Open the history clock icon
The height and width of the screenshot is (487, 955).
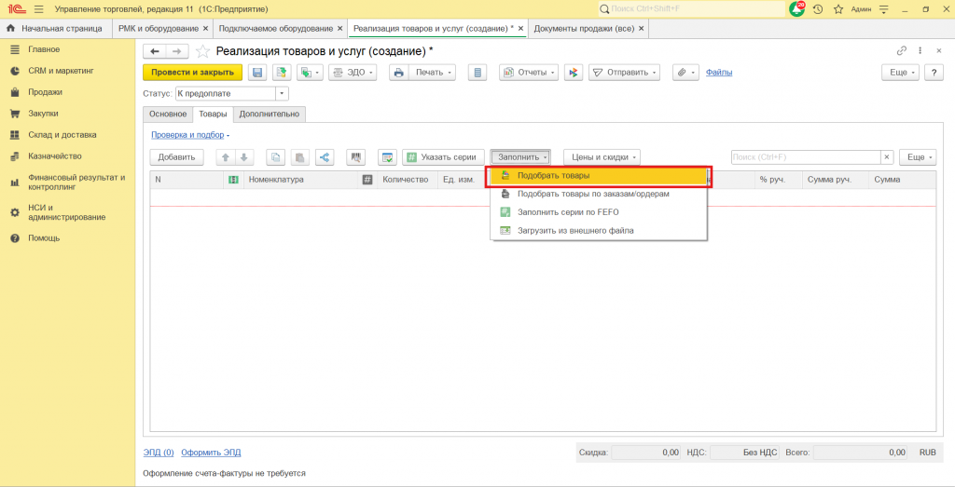coord(818,9)
